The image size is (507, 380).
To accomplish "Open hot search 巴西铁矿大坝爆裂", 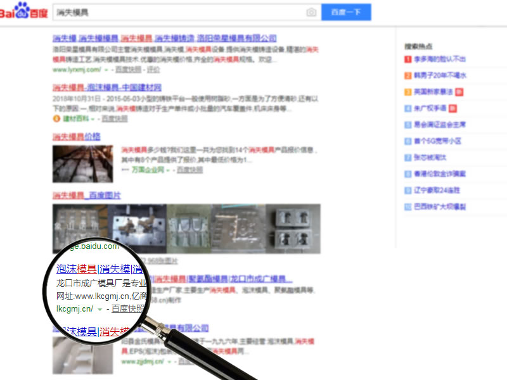I will pos(440,206).
